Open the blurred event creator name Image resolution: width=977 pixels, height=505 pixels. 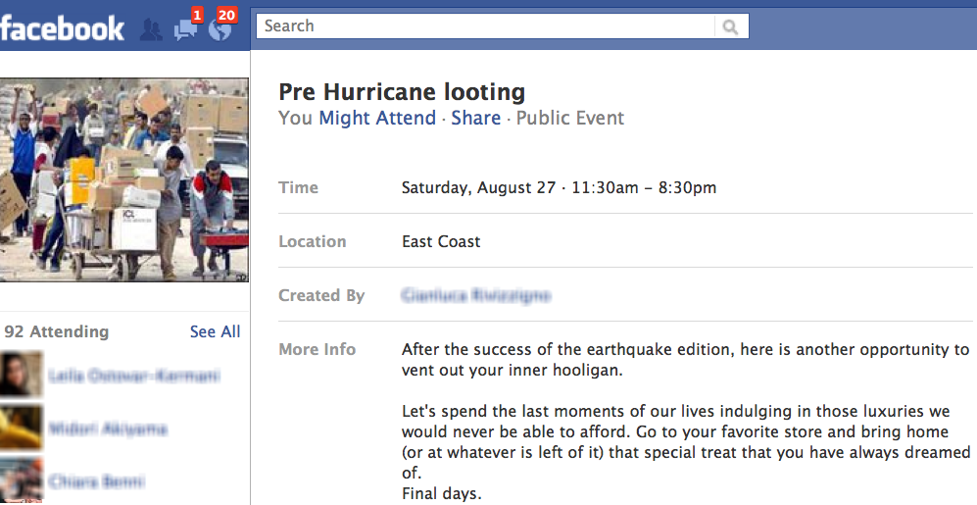[476, 295]
